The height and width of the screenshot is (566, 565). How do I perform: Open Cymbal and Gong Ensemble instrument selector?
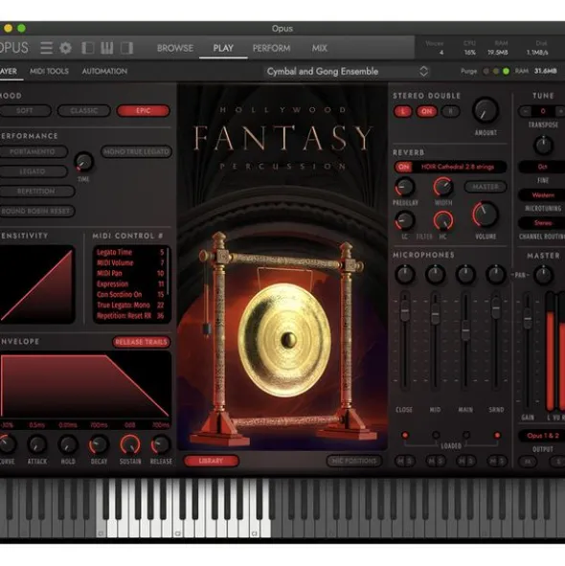(347, 72)
